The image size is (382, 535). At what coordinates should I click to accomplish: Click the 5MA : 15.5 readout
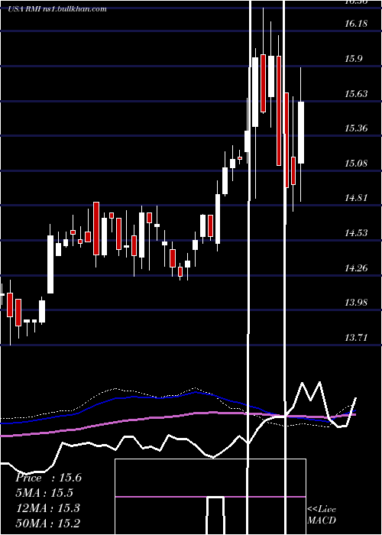pyautogui.click(x=45, y=493)
